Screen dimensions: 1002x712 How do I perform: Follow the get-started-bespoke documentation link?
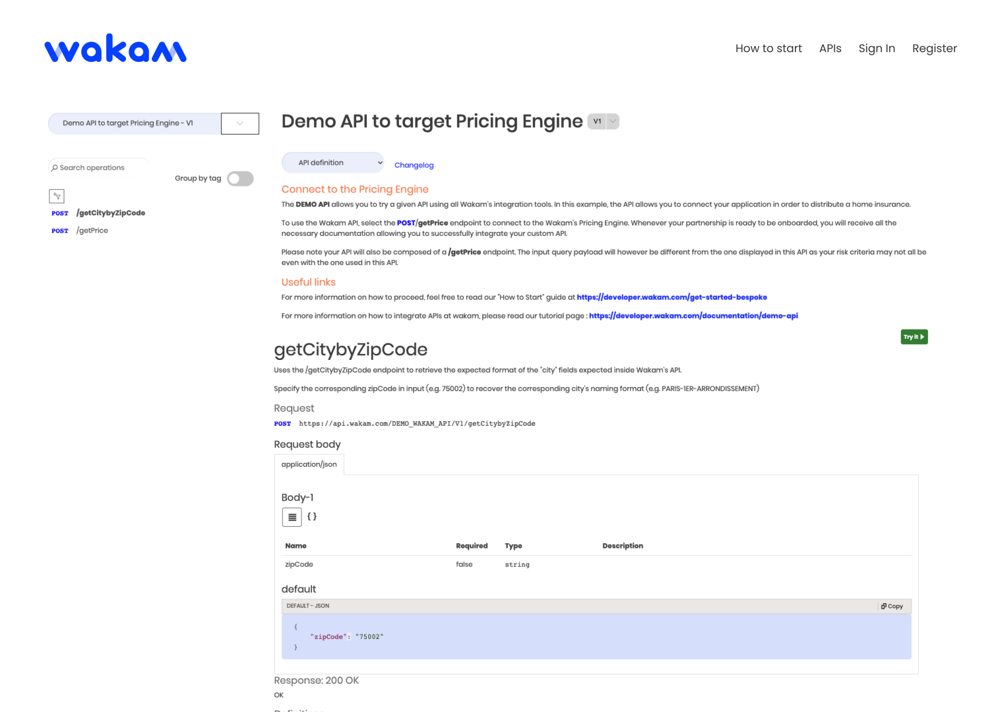tap(672, 297)
